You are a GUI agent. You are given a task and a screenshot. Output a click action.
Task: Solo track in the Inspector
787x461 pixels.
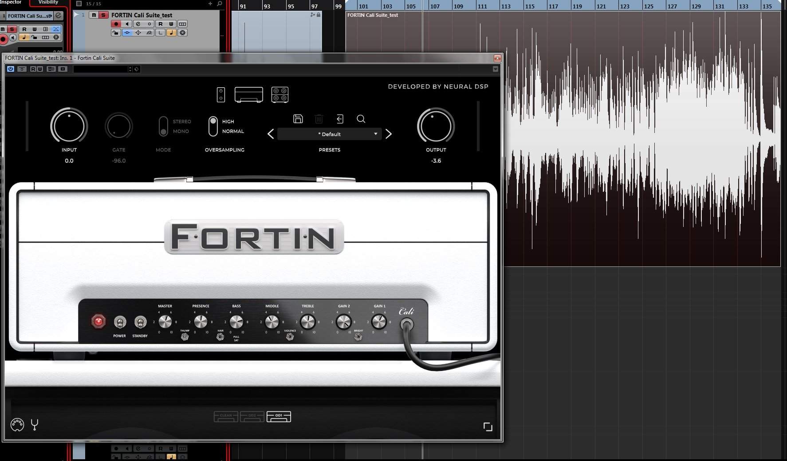coord(12,29)
